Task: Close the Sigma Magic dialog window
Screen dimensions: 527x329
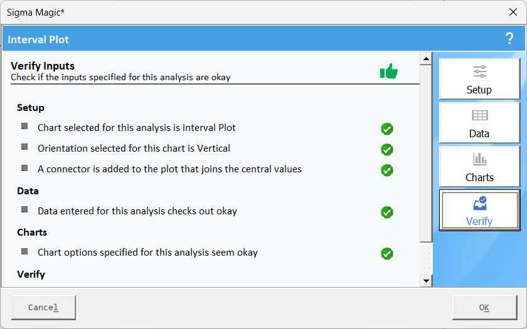Action: pos(513,12)
